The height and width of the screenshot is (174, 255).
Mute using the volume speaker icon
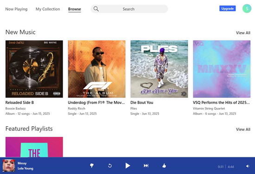tap(248, 166)
